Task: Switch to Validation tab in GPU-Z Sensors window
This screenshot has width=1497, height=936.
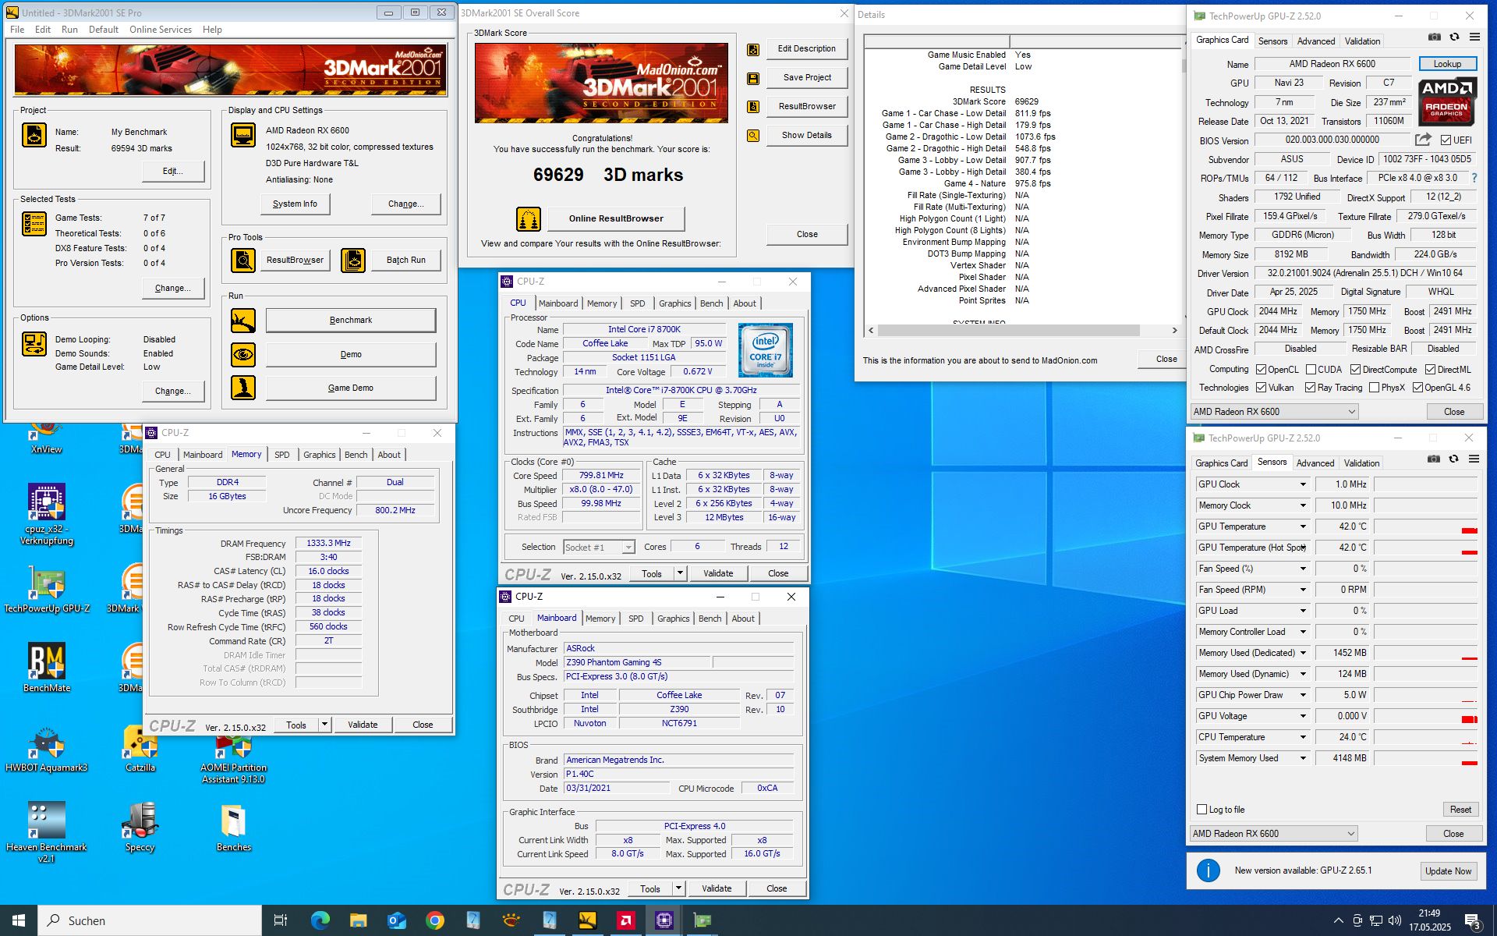Action: click(x=1361, y=463)
